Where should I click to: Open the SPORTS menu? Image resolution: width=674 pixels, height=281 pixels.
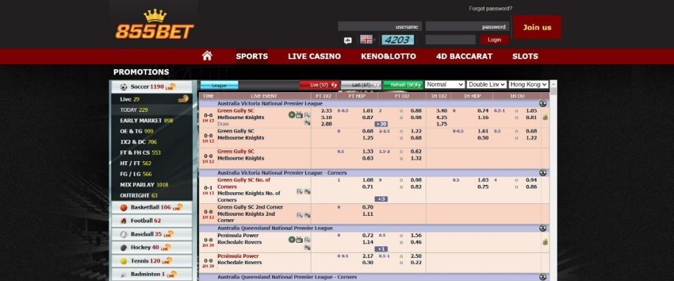(x=252, y=57)
